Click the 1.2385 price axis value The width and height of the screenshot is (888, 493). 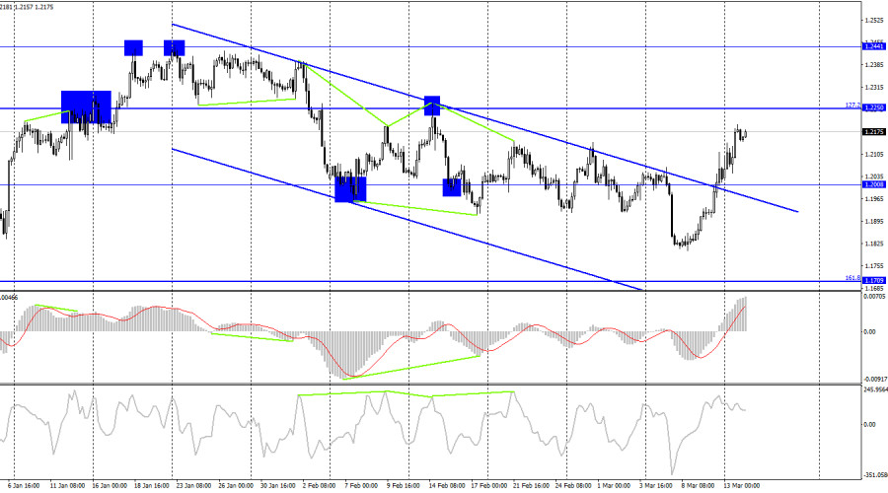874,64
